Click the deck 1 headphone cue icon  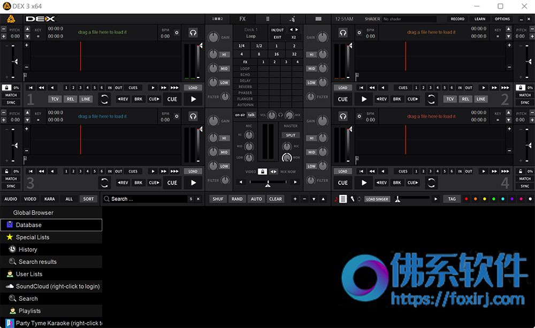(193, 33)
